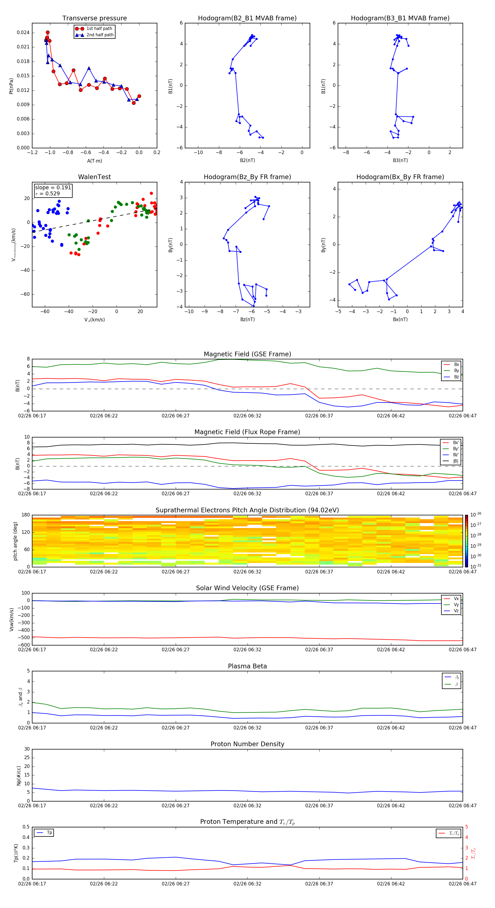Click the "slope = 0.191" annotation

[x=53, y=188]
